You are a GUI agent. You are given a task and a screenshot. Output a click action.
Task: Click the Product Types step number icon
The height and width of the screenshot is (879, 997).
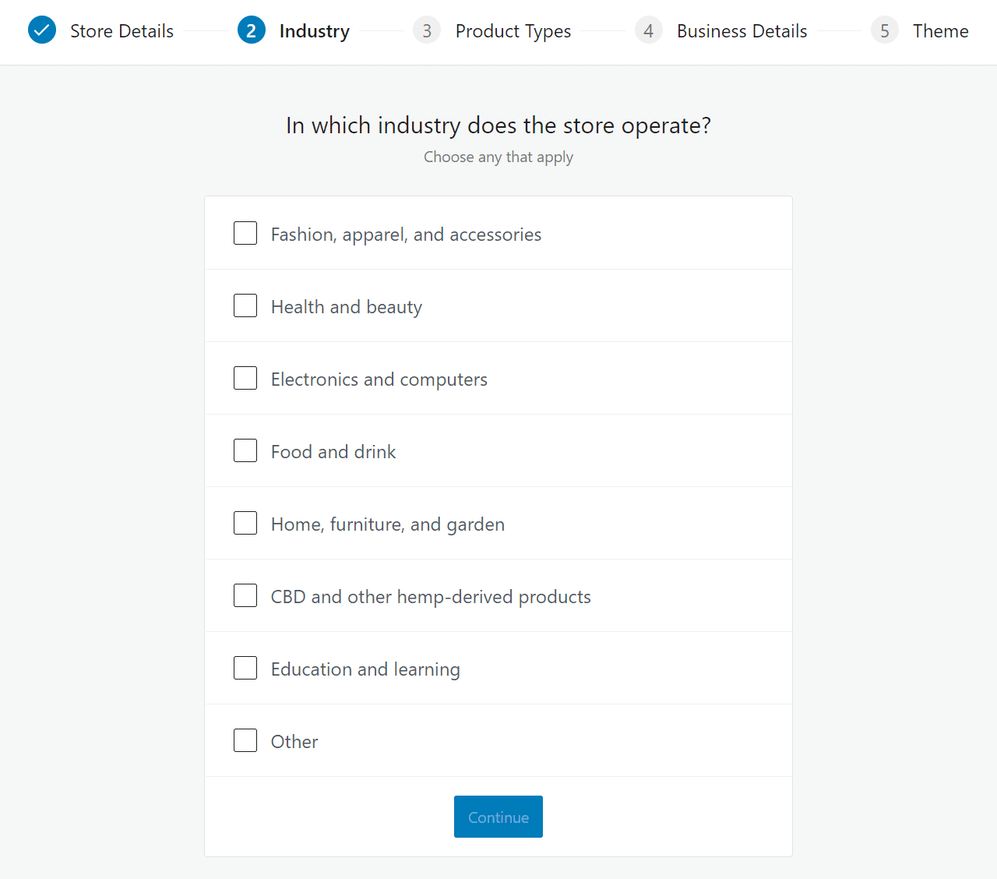[x=427, y=30]
